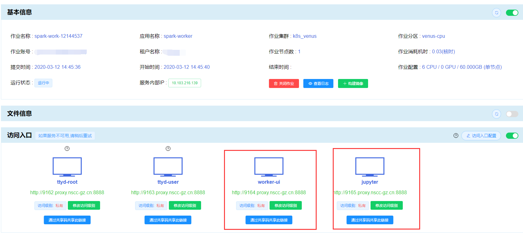Click 通过共享码共享此链接 under ttyd-user
Viewport: 523px width, 241px height.
[168, 220]
